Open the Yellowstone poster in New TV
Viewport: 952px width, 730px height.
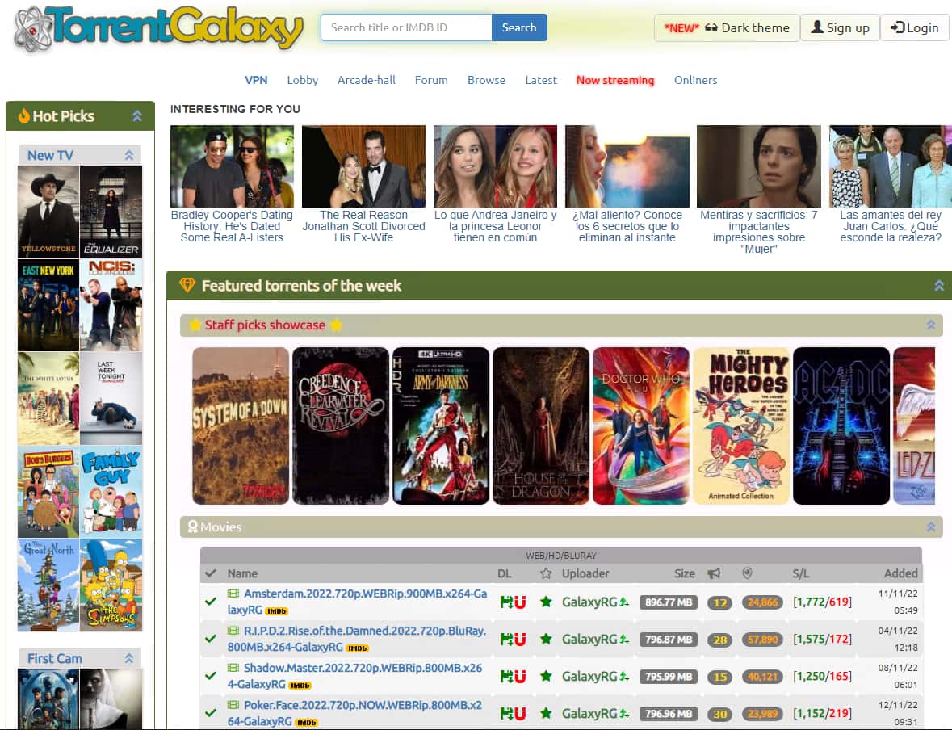coord(48,212)
